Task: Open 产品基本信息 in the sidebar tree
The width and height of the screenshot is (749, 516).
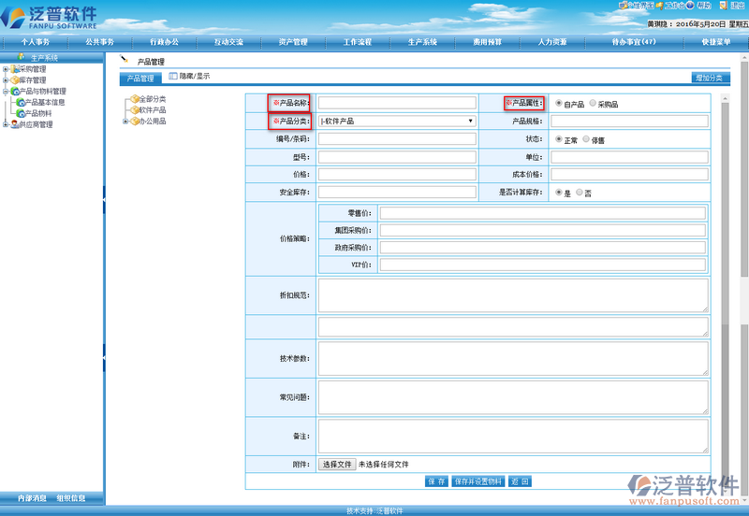Action: tap(44, 102)
